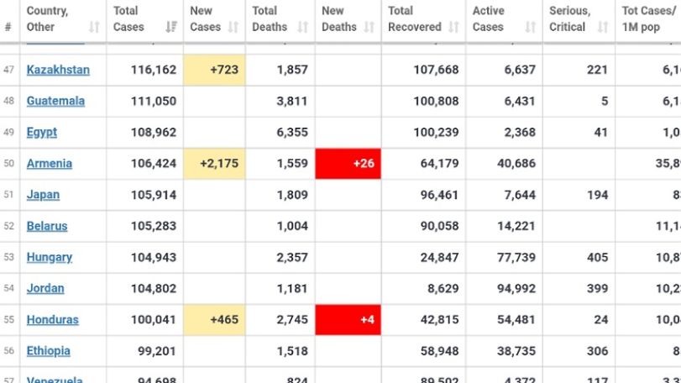Click Total Cases sort arrows icon

pos(171,28)
